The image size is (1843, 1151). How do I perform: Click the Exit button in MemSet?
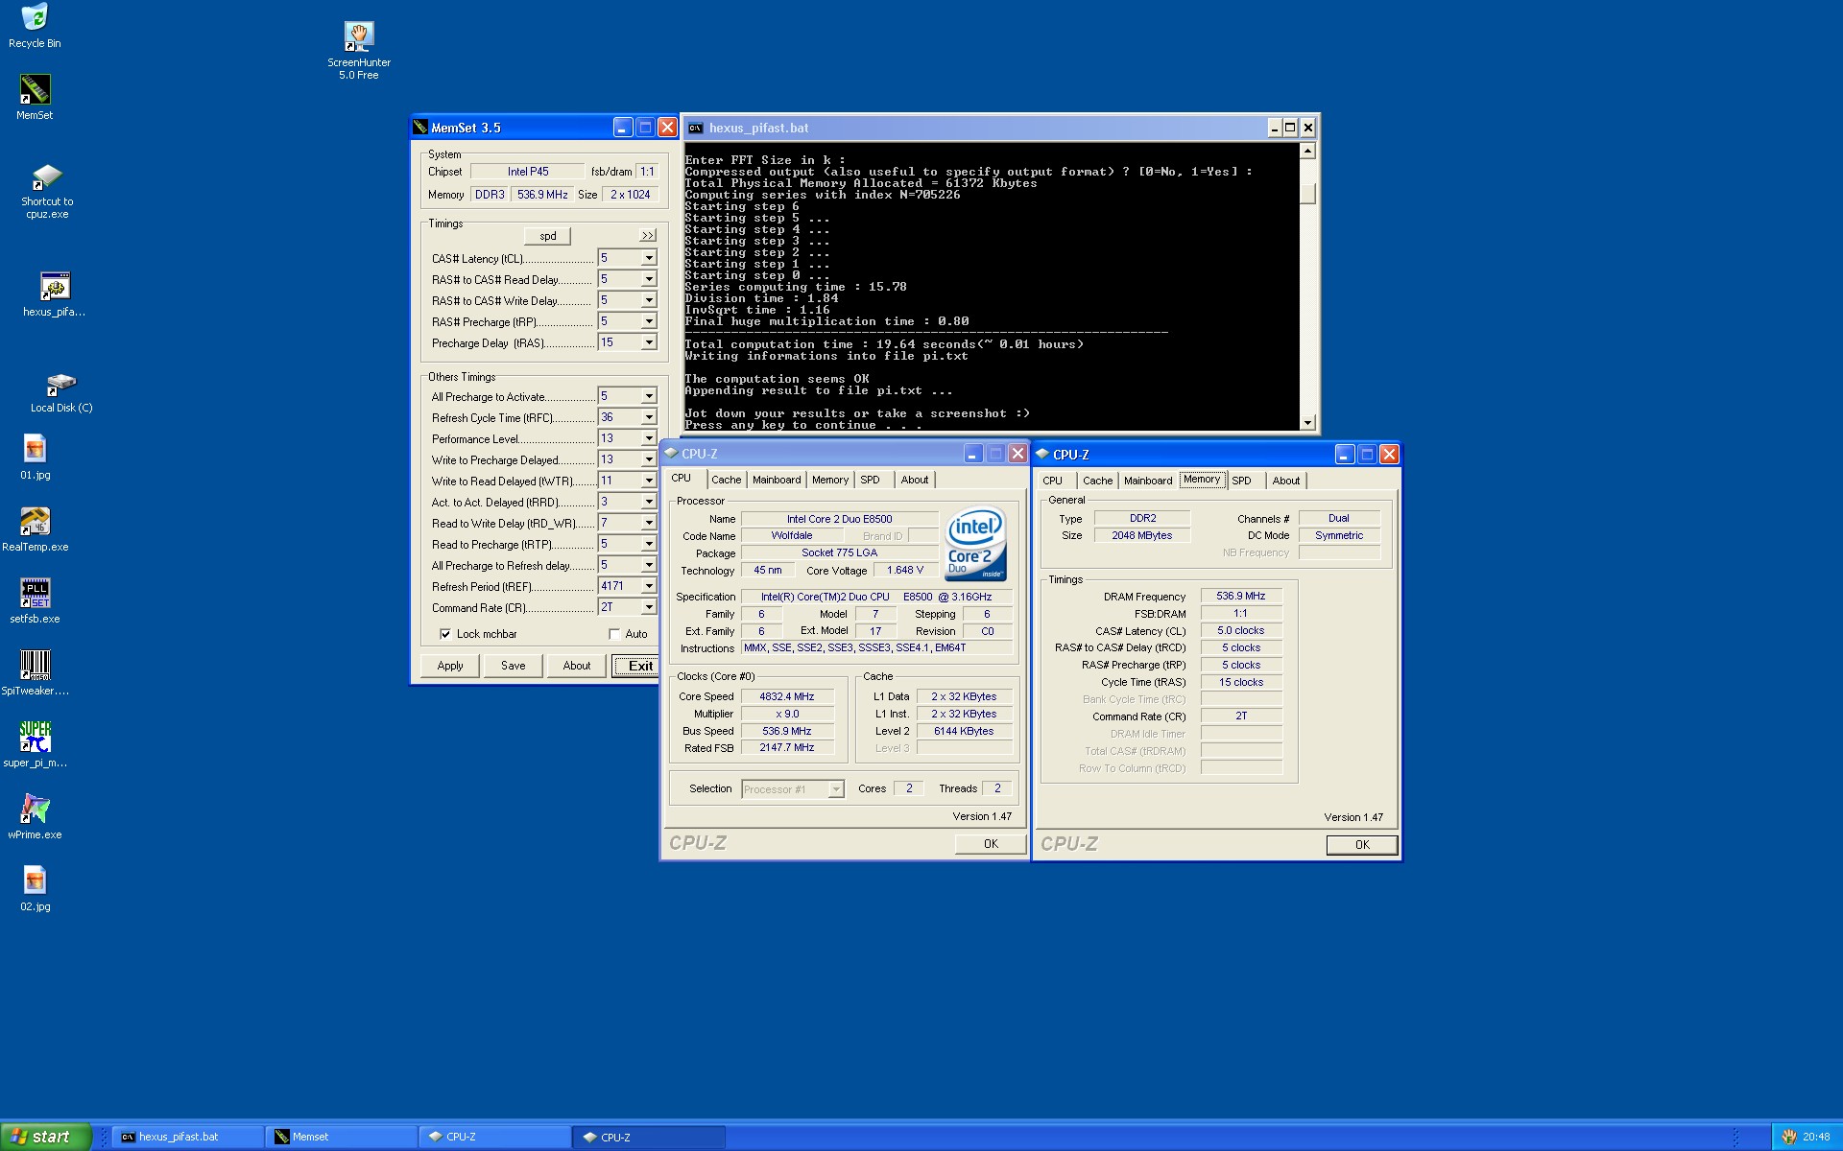tap(636, 666)
